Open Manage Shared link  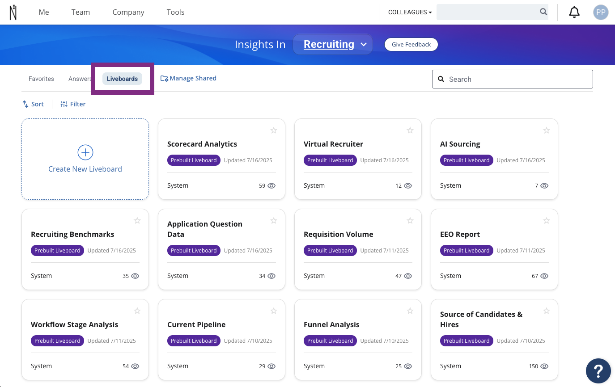[x=188, y=78]
